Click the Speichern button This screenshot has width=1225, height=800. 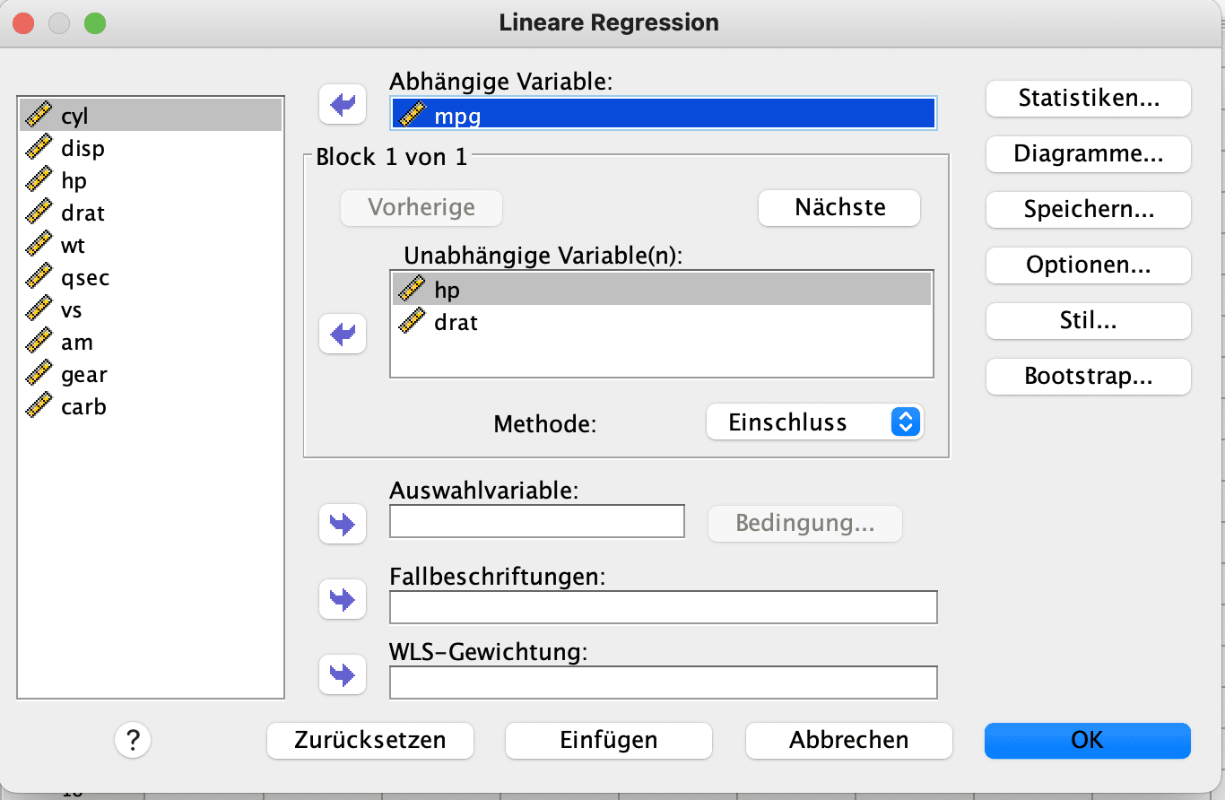[x=1088, y=210]
